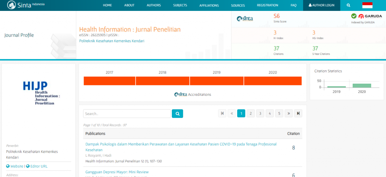Click the Indonesian flag icon
Viewport: 386px width, 177px height.
367,5
